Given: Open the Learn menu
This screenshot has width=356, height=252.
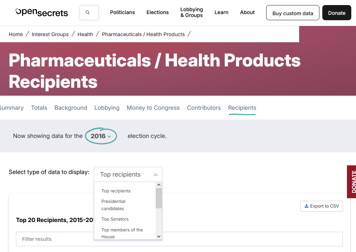Looking at the screenshot, I should (221, 12).
